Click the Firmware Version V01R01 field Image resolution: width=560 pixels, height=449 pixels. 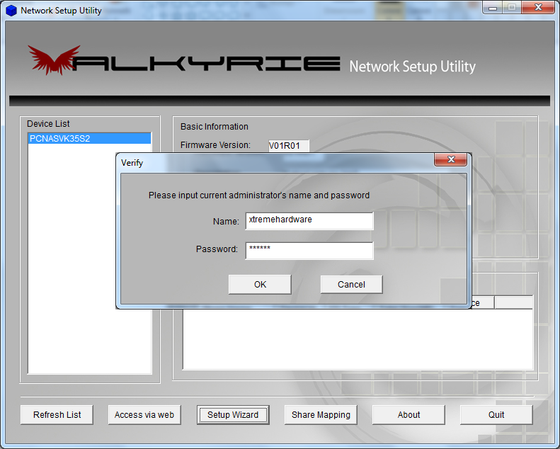click(x=288, y=146)
